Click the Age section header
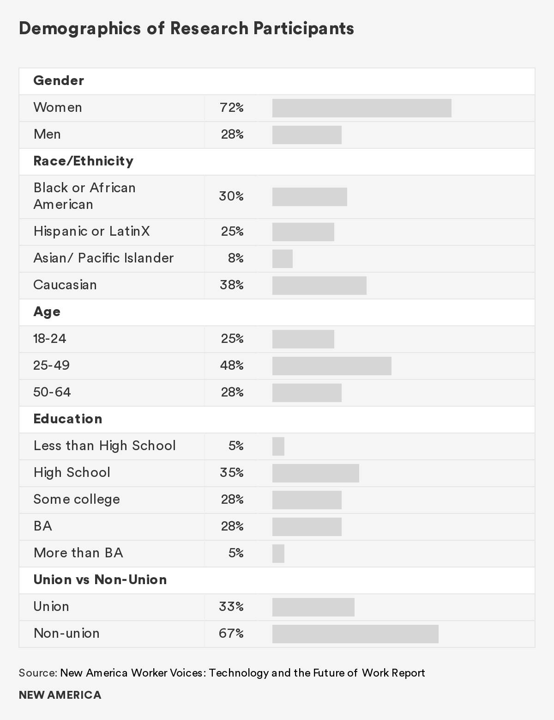 [47, 312]
